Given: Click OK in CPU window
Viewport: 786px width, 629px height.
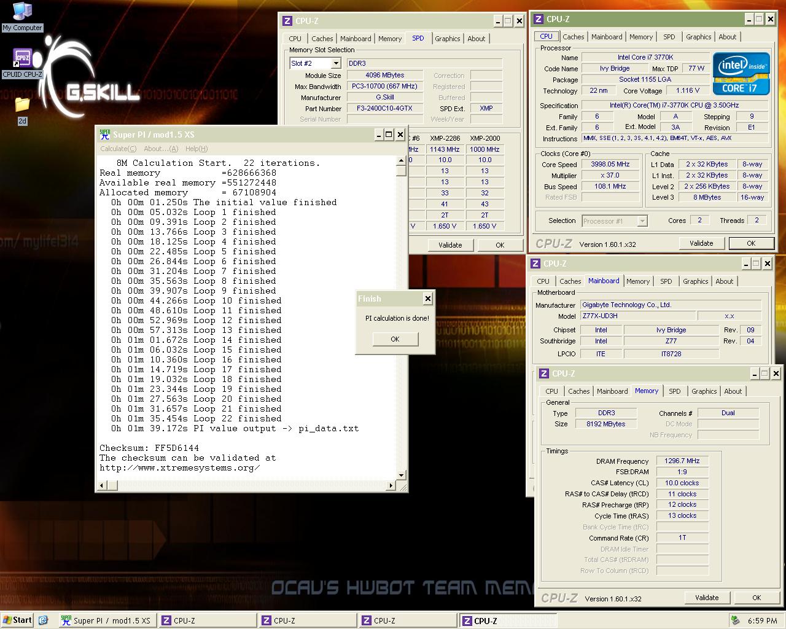Looking at the screenshot, I should point(751,243).
